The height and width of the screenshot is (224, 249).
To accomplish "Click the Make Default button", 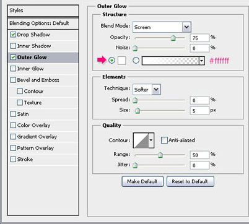I will (x=142, y=181).
